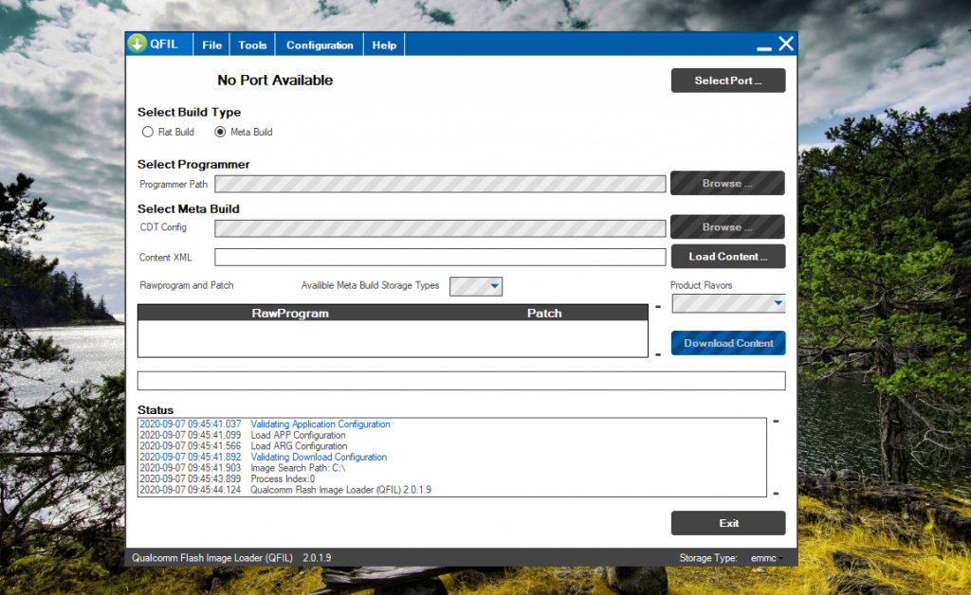Viewport: 971px width, 595px height.
Task: Click the Programmer Path field
Action: pyautogui.click(x=440, y=184)
